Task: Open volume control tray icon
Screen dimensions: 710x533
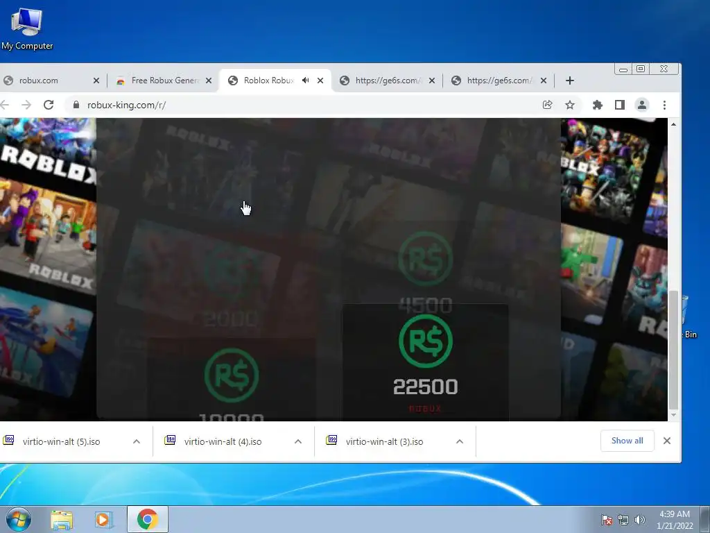Action: (639, 520)
